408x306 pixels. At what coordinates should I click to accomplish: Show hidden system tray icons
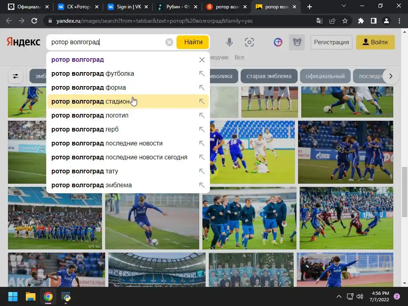[x=339, y=296]
